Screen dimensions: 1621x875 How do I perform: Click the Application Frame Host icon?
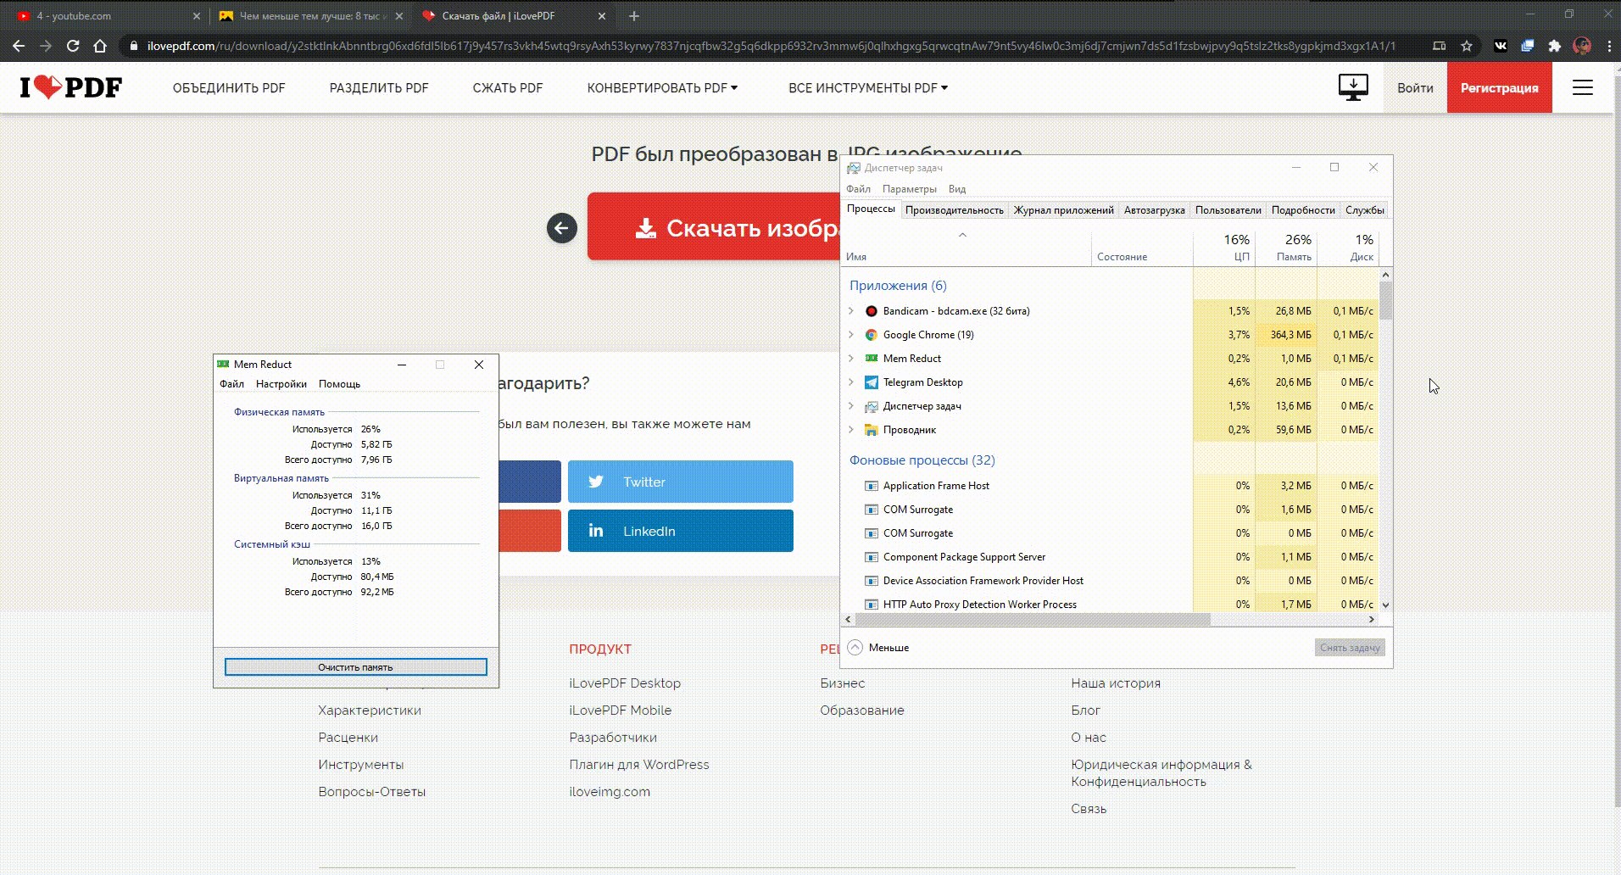pos(871,486)
